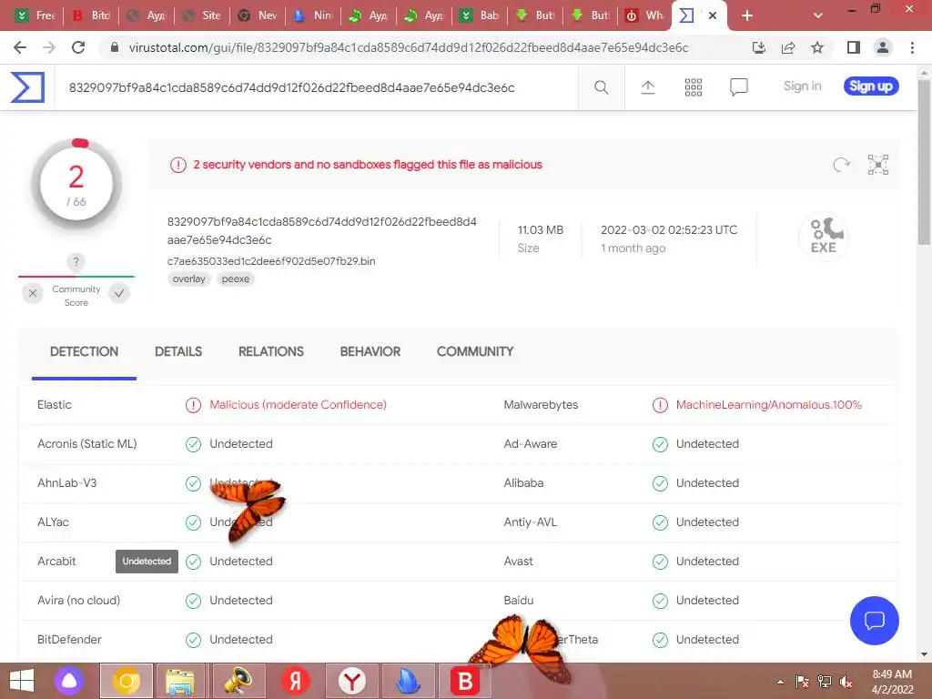
Task: Toggle the browser side panel icon
Action: 854,47
